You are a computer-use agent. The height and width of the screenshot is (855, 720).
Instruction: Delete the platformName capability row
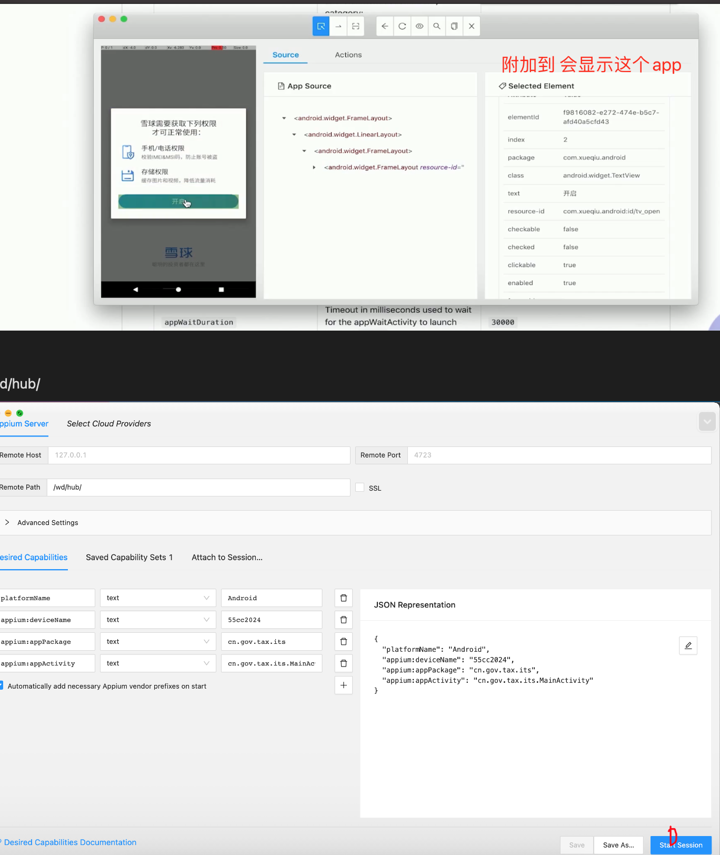344,598
